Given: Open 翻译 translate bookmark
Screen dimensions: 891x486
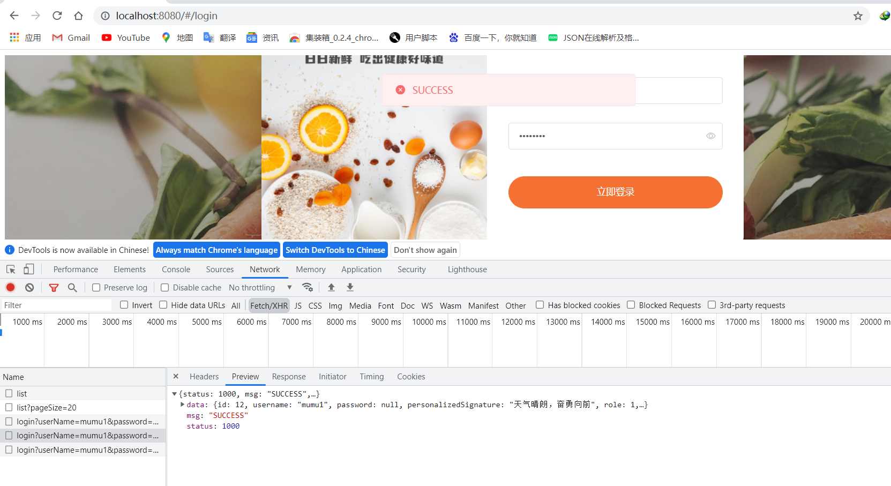Looking at the screenshot, I should [220, 38].
